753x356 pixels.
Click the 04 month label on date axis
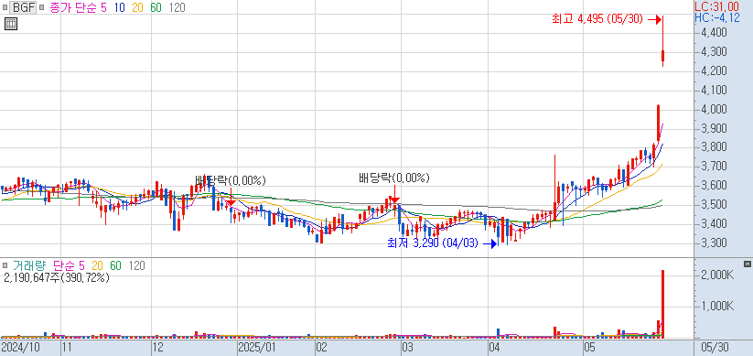(x=495, y=348)
